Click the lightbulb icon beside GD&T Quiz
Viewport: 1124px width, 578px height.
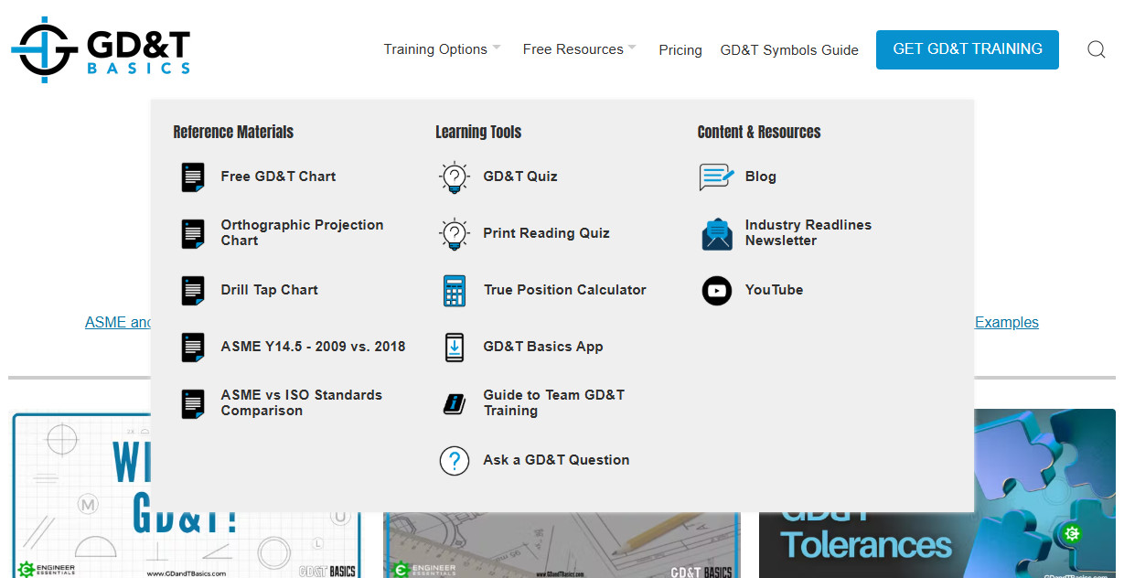coord(455,177)
